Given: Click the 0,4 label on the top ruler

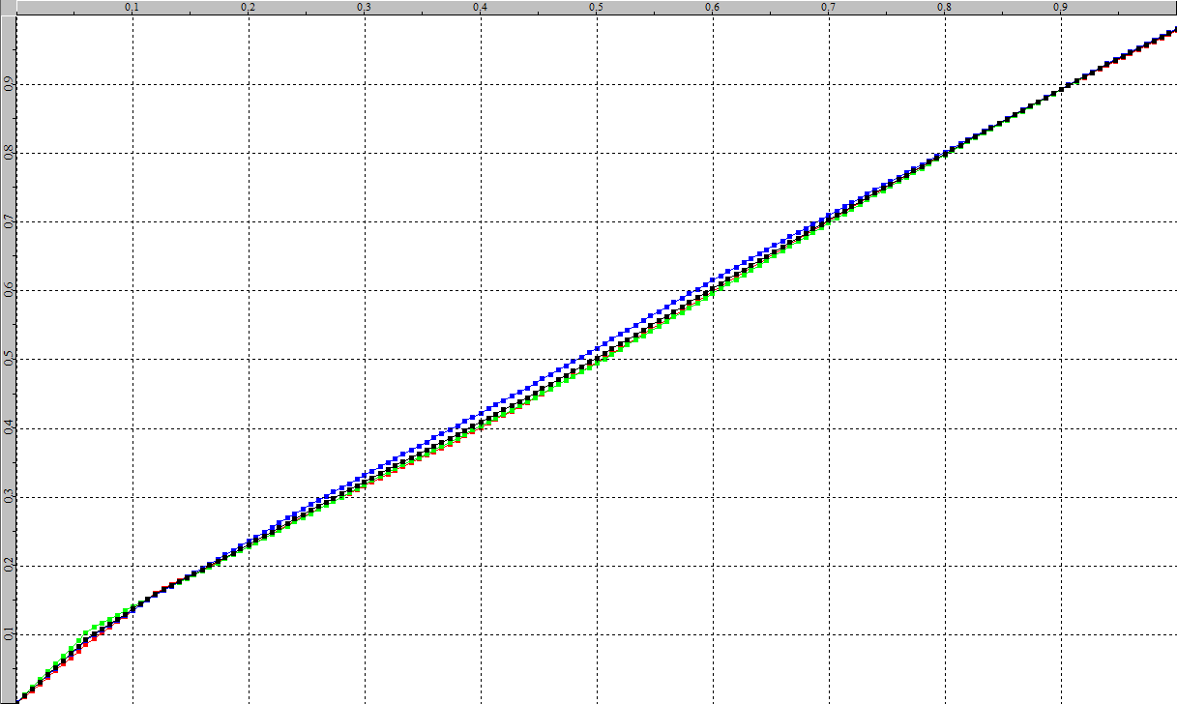Looking at the screenshot, I should coord(480,8).
